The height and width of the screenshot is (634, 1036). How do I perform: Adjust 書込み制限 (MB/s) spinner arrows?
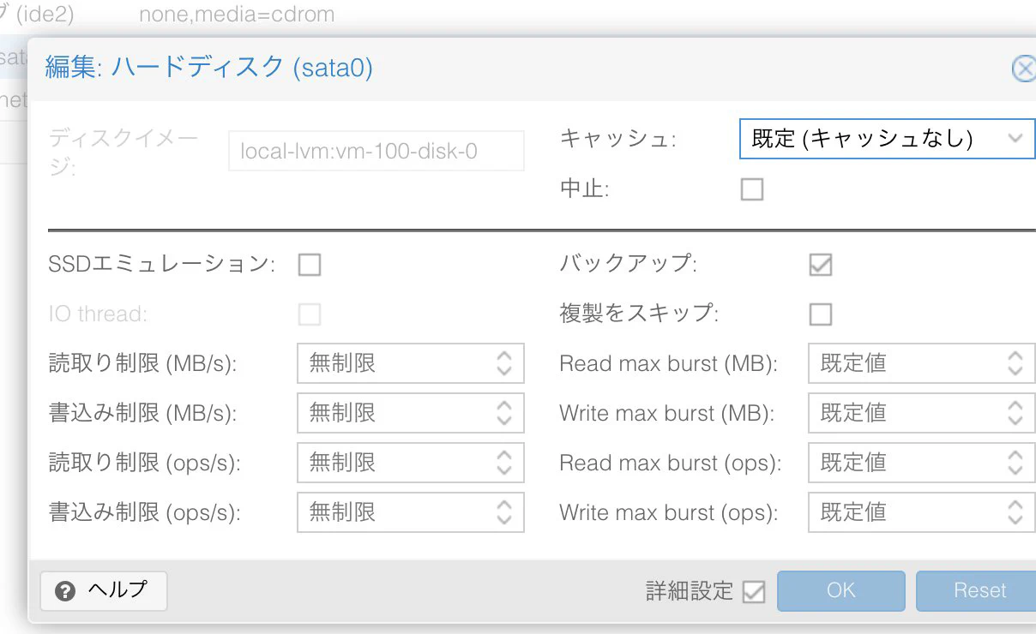tap(504, 414)
